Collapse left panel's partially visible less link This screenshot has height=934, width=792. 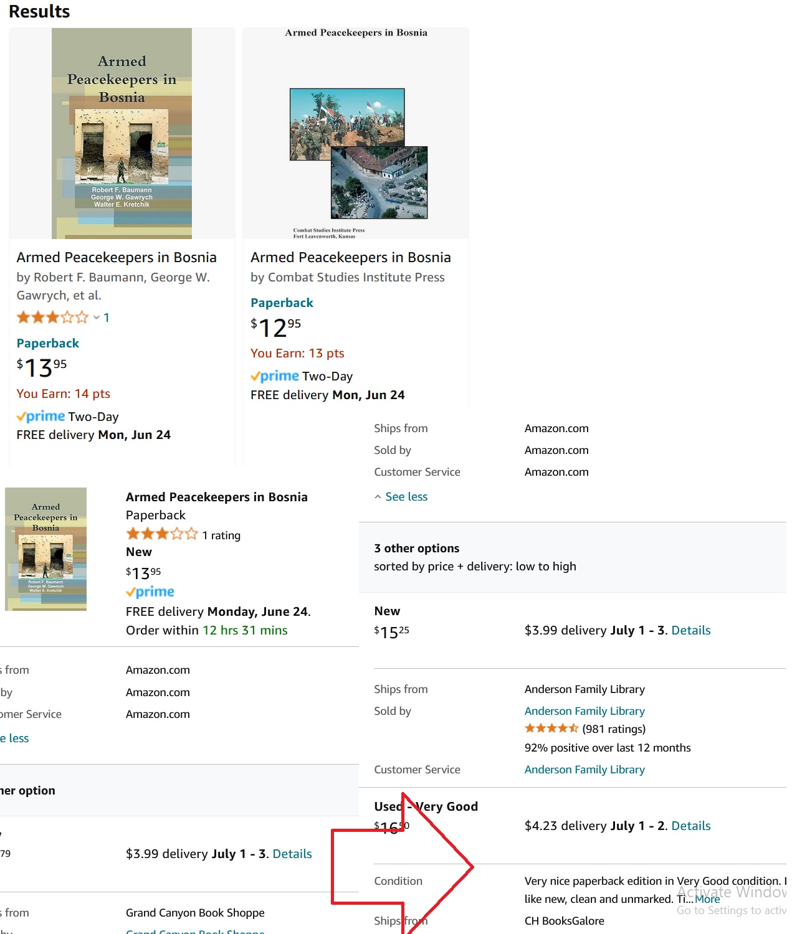coord(14,738)
